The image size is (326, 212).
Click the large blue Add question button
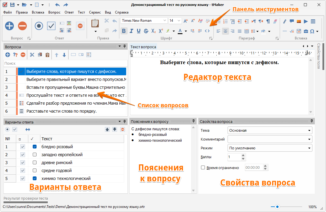(x=9, y=26)
